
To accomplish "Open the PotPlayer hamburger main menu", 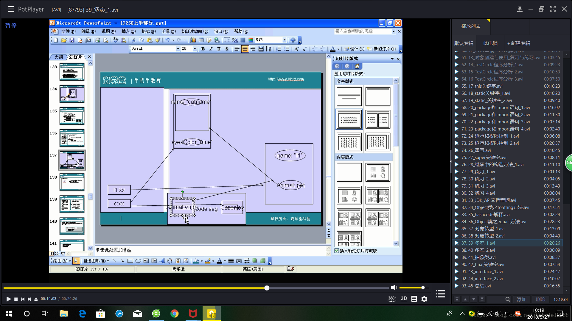I will pos(11,9).
